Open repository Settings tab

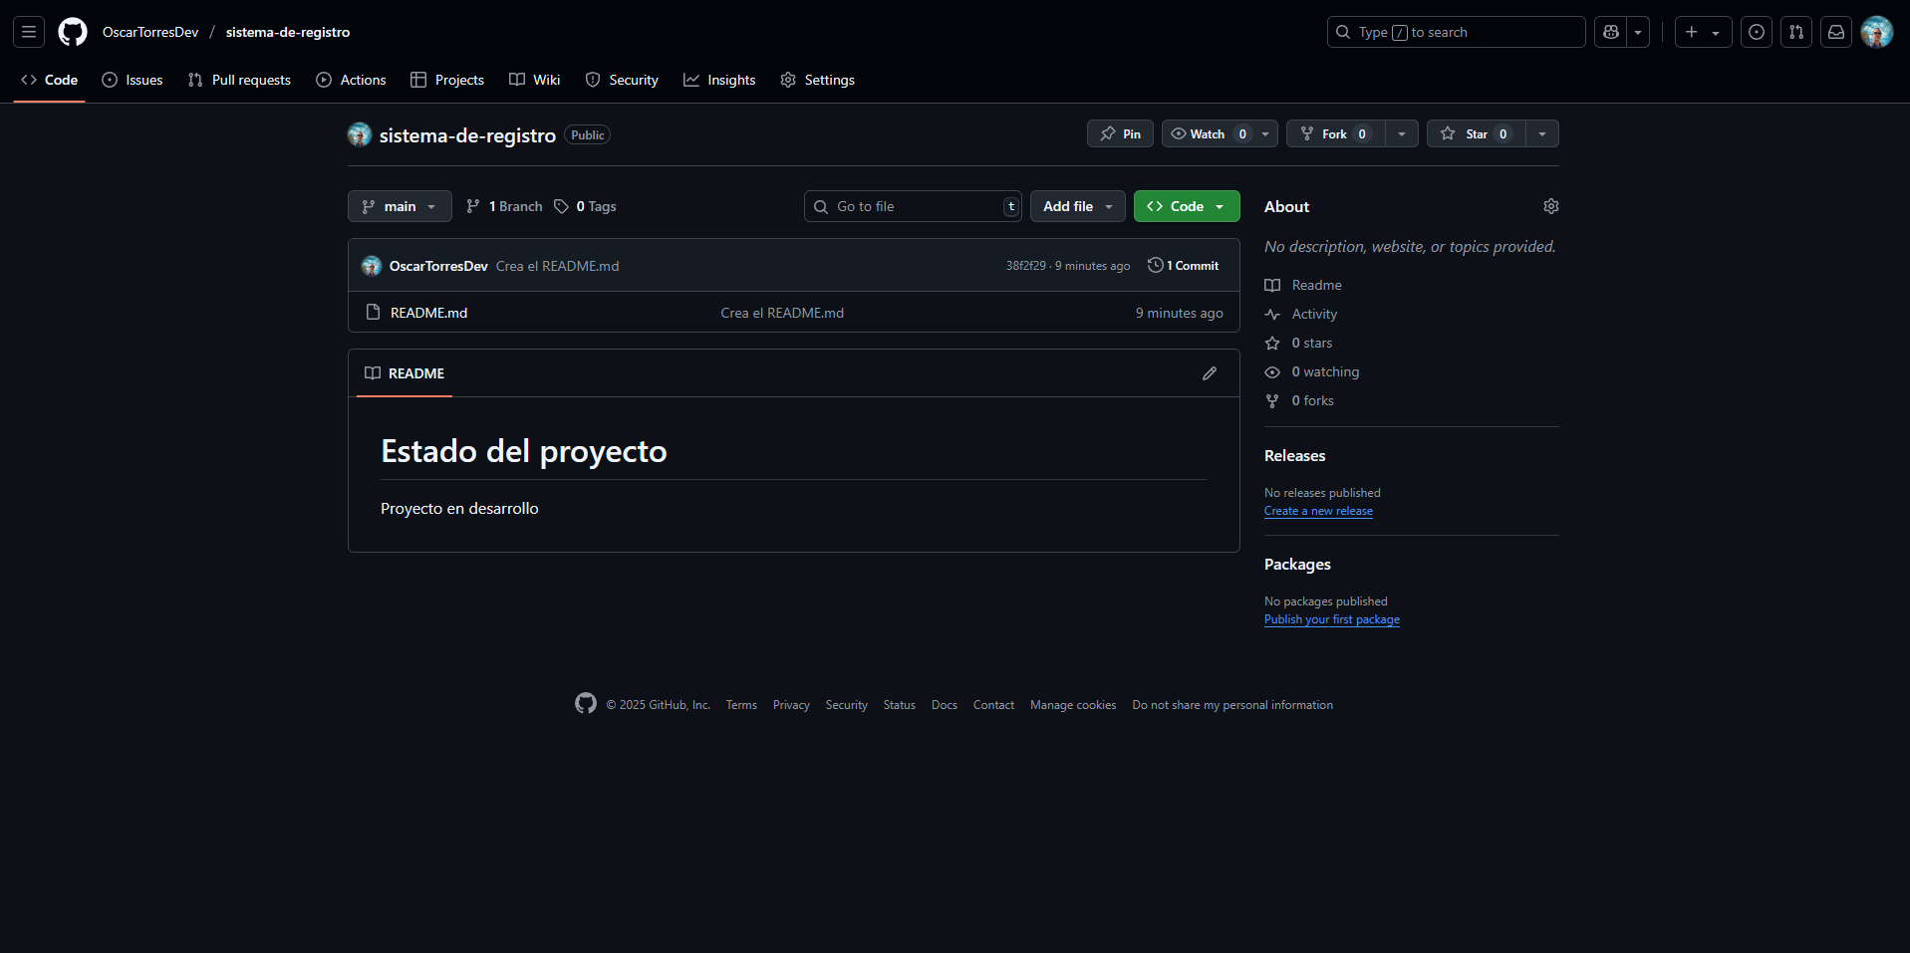pyautogui.click(x=818, y=80)
